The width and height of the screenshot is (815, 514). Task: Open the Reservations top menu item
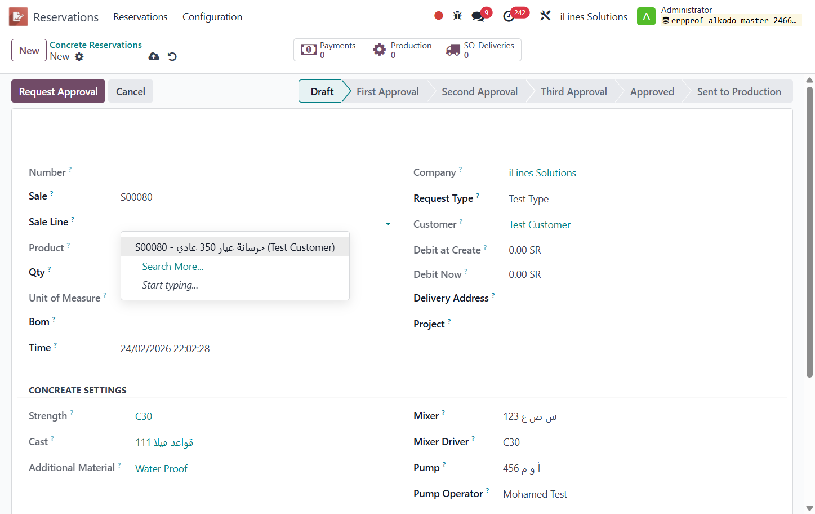point(140,17)
